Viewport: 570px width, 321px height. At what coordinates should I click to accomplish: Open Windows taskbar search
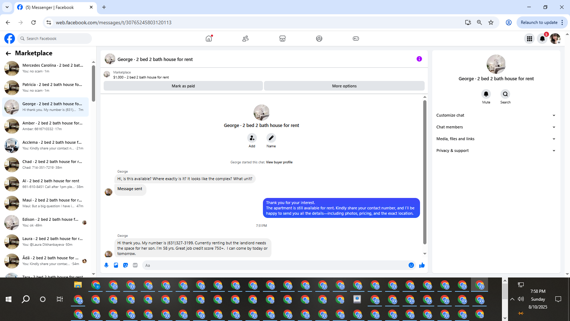click(x=26, y=299)
